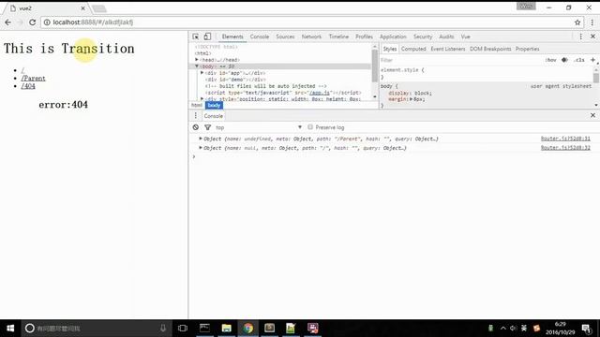The width and height of the screenshot is (600, 337).
Task: Enable the Preserve log checkbox
Action: tap(310, 127)
